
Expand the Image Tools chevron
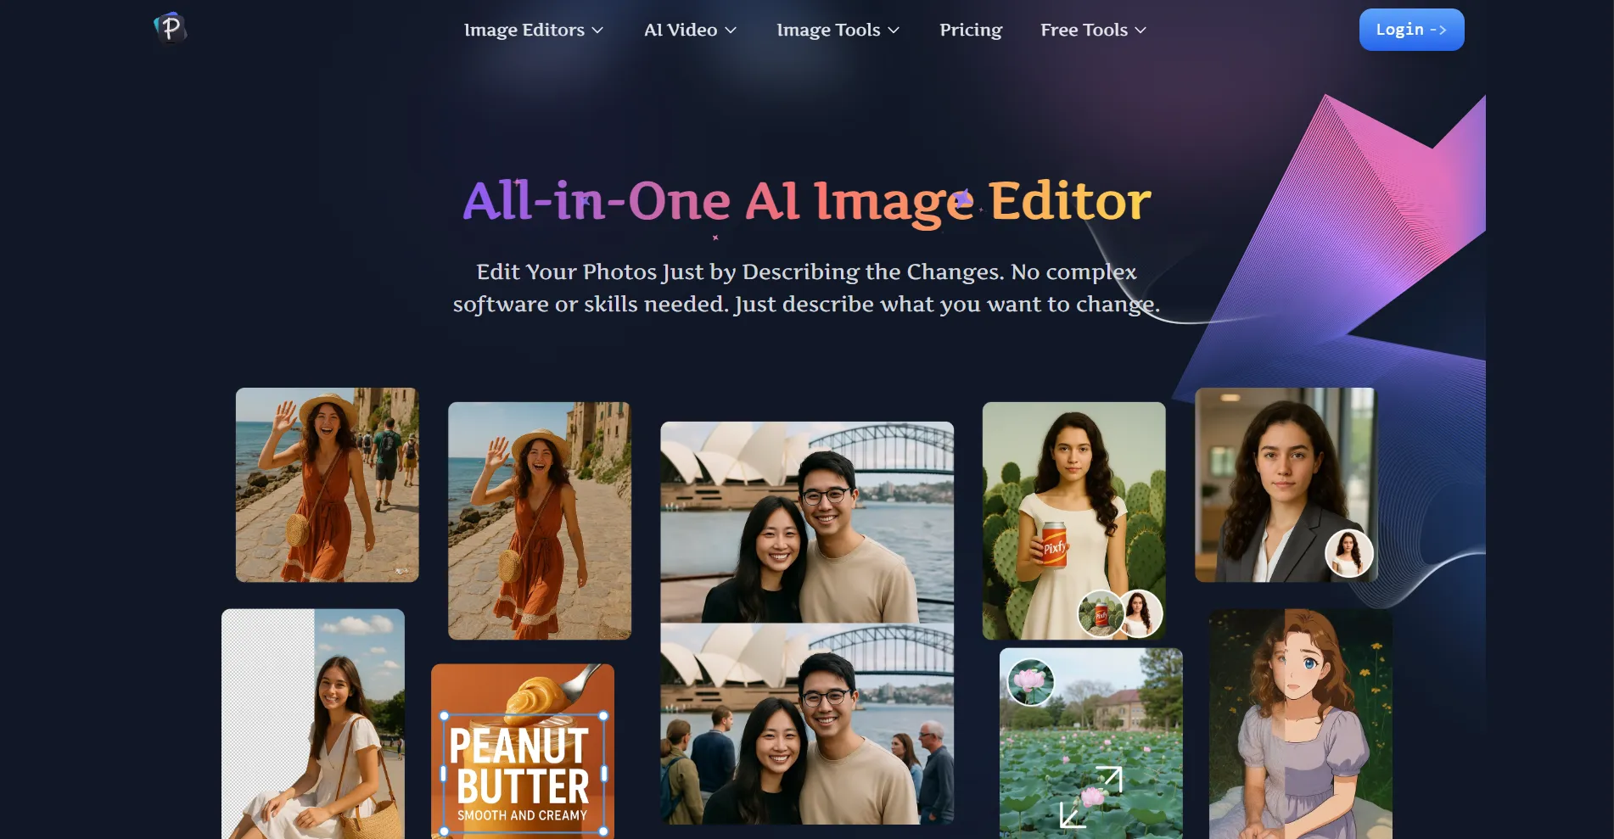894,30
